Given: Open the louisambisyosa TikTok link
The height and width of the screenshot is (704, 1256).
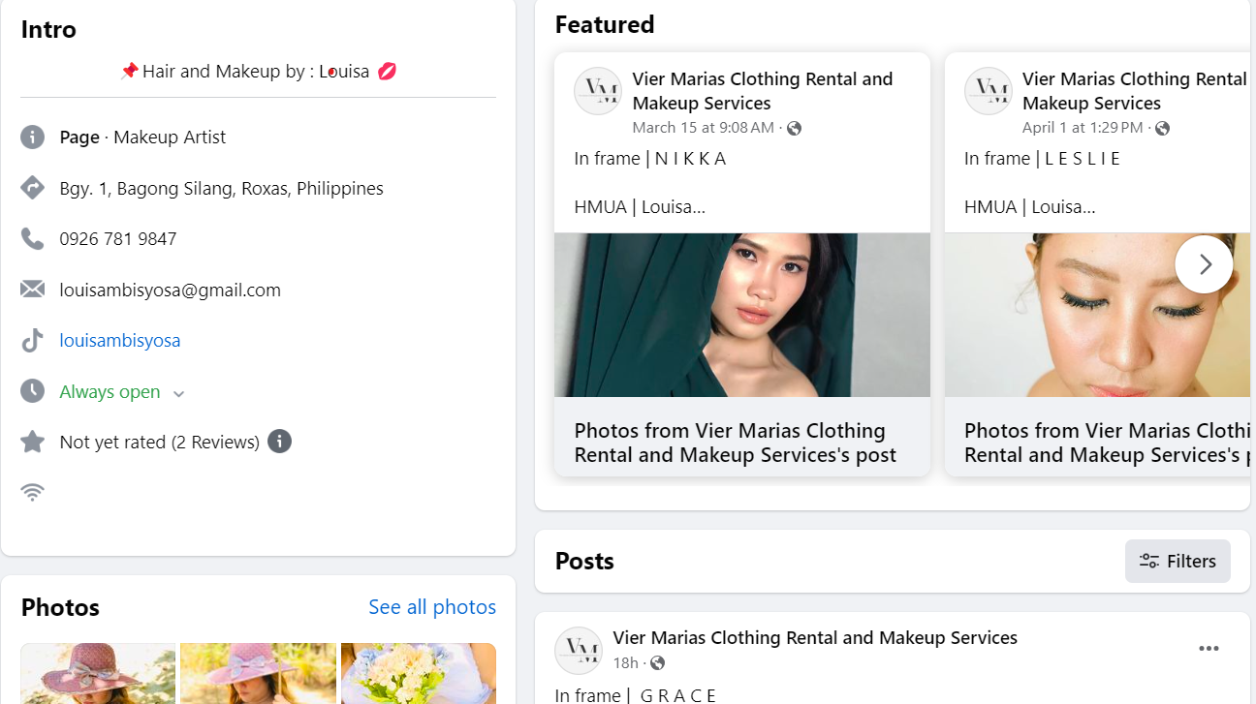Looking at the screenshot, I should [x=120, y=341].
